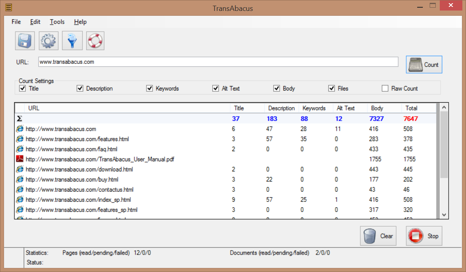The width and height of the screenshot is (466, 272).
Task: Click the results list scroll down arrow
Action: (444, 215)
